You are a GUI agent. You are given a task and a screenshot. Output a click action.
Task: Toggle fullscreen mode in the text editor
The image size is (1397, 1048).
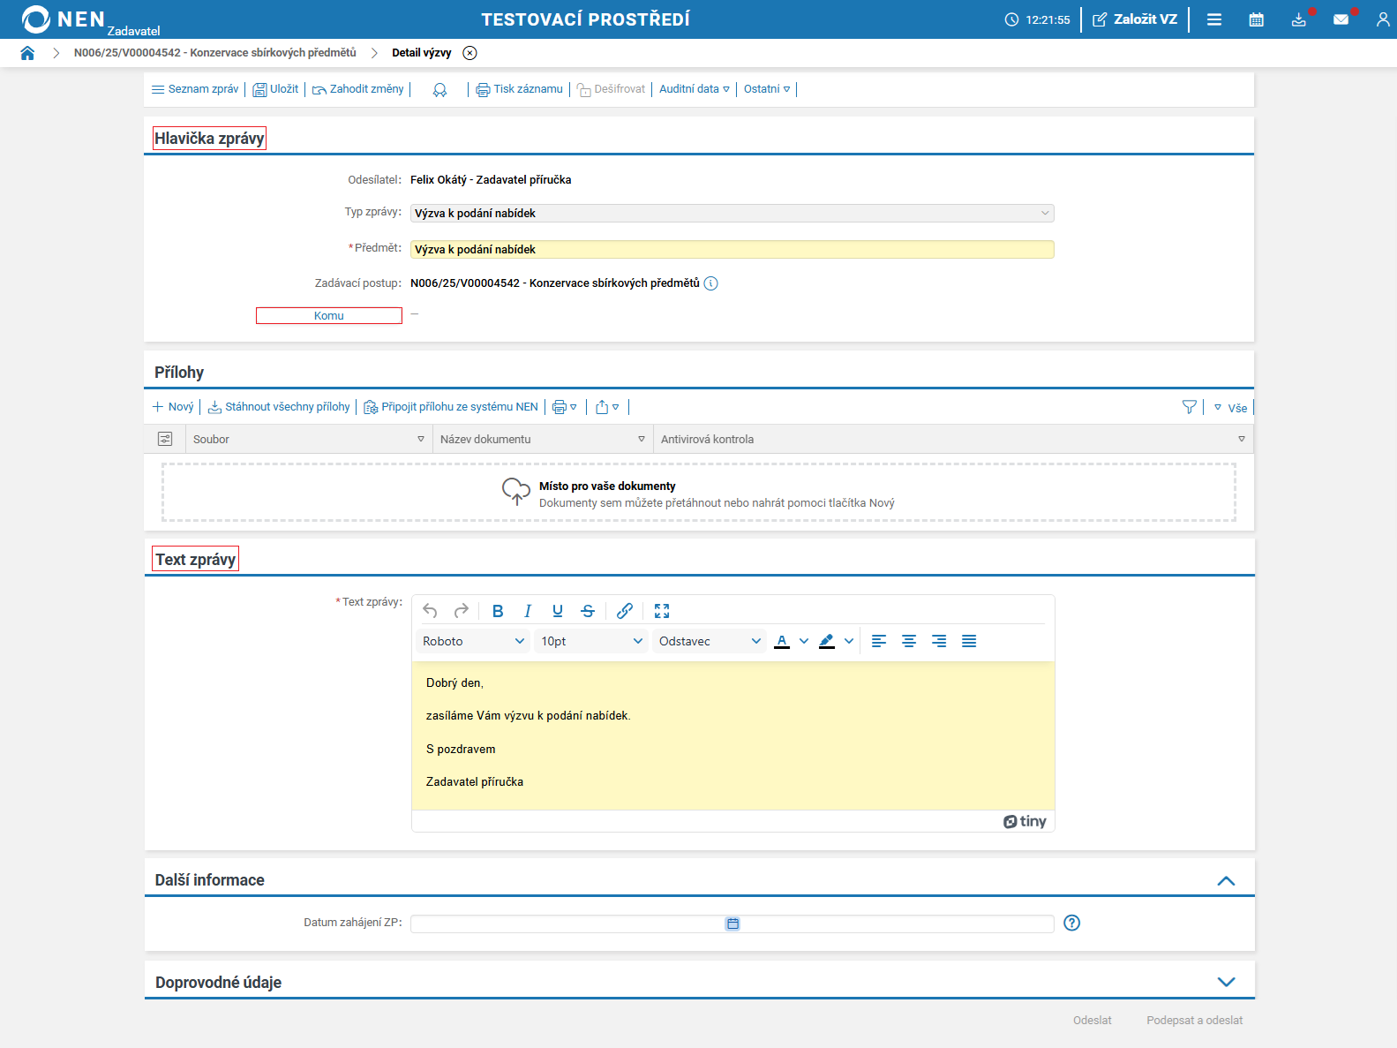(662, 611)
